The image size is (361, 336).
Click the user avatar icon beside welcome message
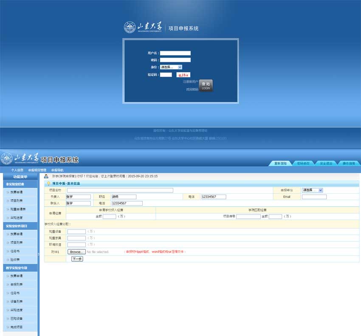[46, 176]
